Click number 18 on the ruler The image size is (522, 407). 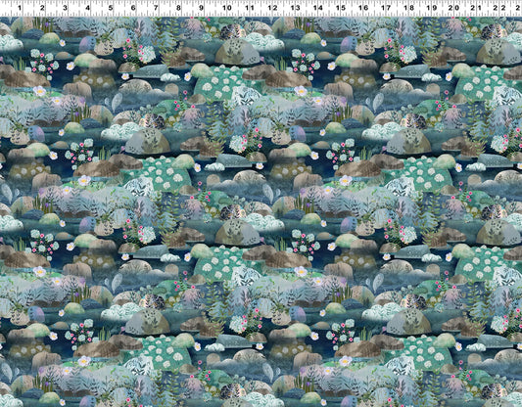click(x=408, y=8)
